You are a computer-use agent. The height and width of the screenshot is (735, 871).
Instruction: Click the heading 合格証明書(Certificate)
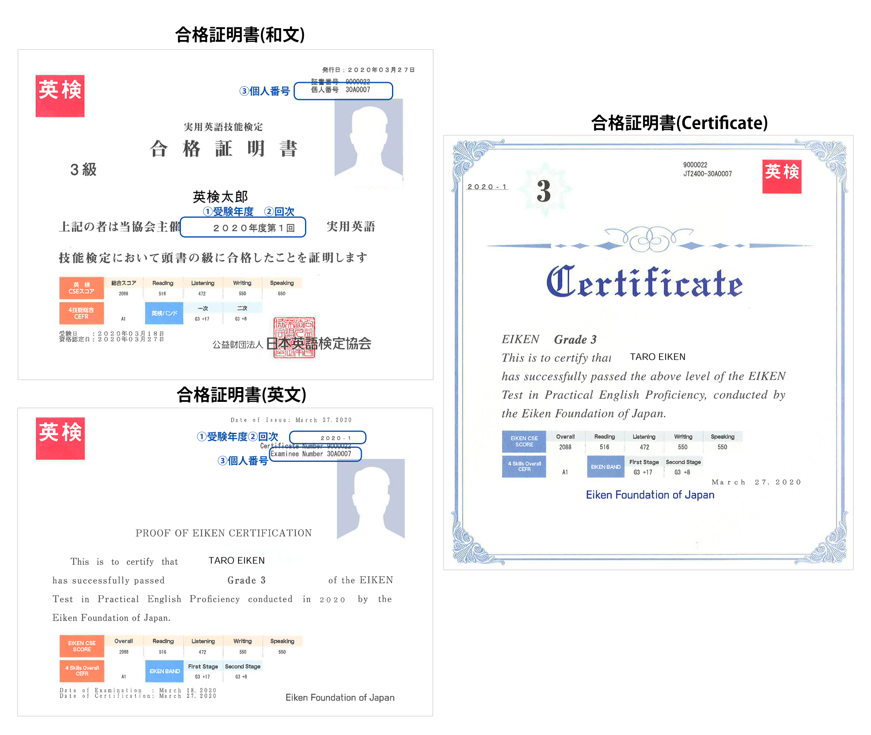pyautogui.click(x=679, y=123)
